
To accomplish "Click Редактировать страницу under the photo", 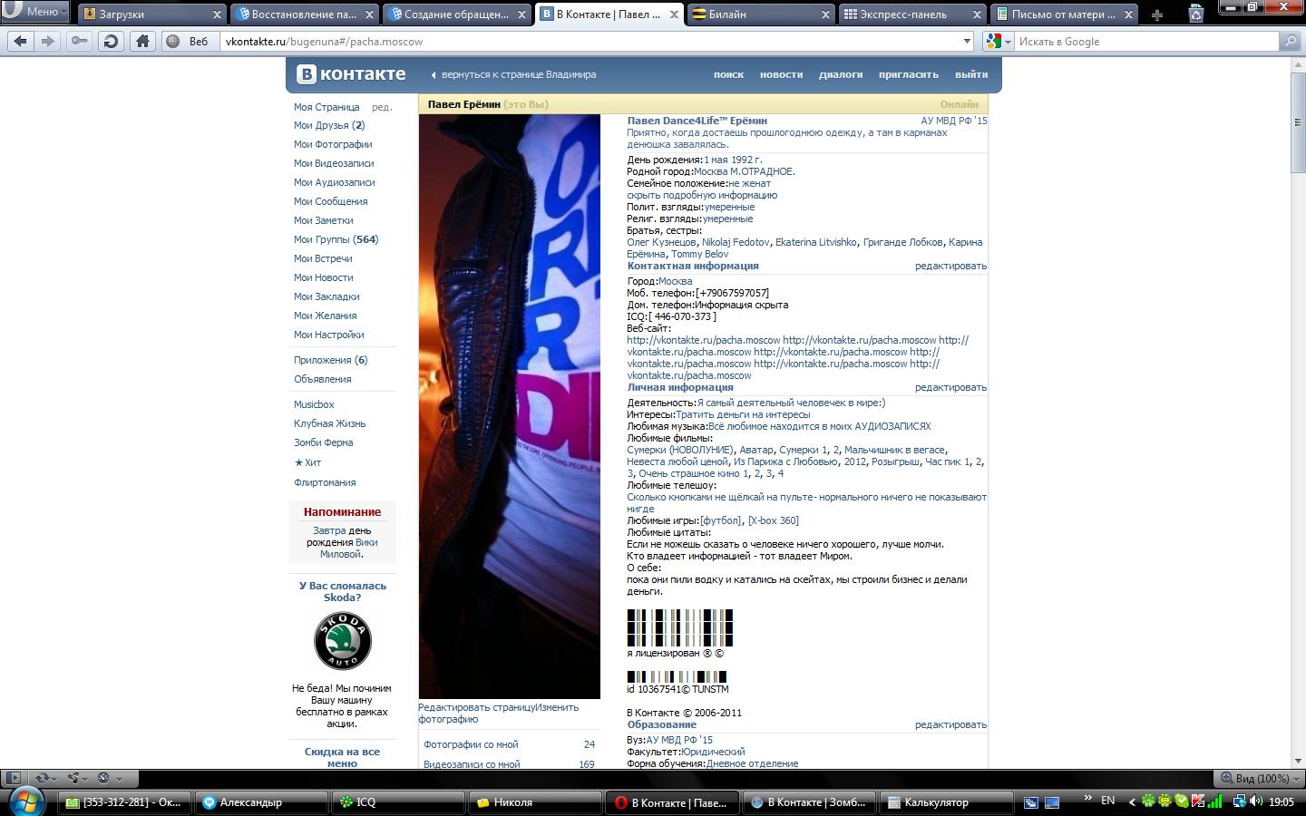I will [476, 707].
